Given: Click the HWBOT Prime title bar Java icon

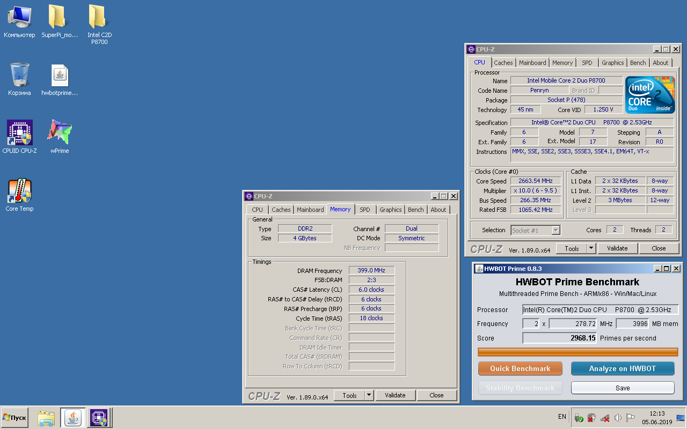Looking at the screenshot, I should pos(479,269).
